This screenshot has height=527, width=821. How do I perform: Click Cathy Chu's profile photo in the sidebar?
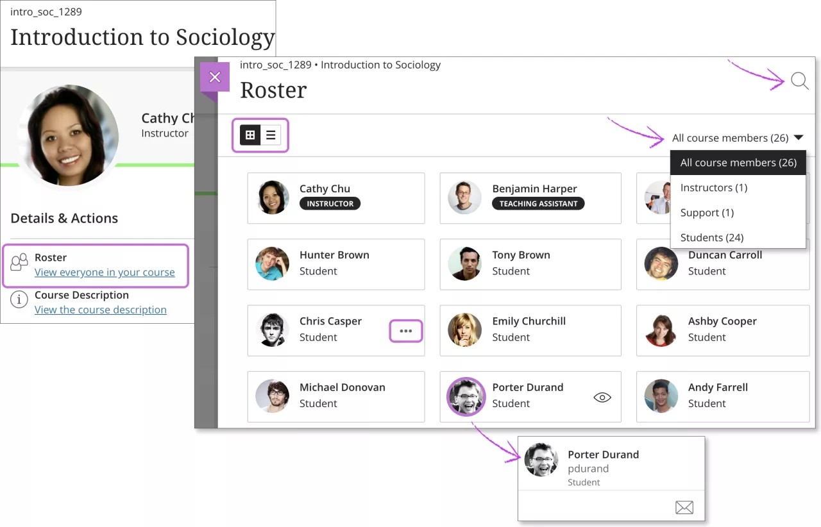(71, 136)
